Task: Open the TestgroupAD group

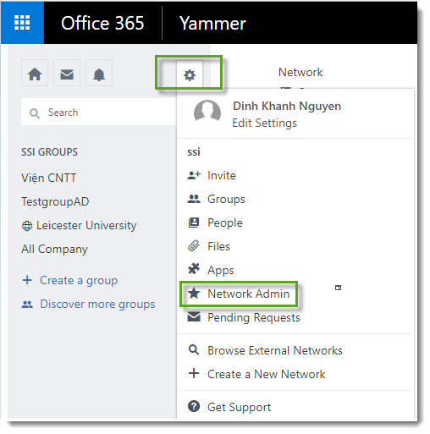Action: 55,201
